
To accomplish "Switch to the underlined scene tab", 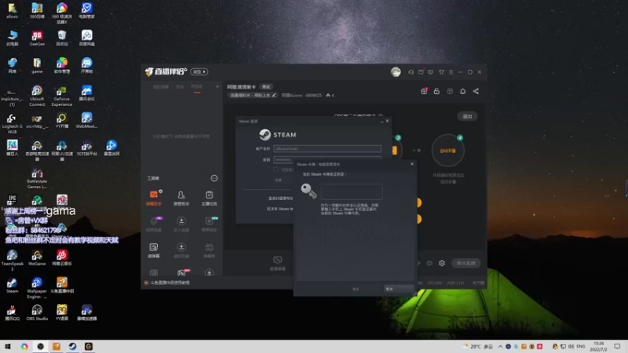I will point(197,87).
